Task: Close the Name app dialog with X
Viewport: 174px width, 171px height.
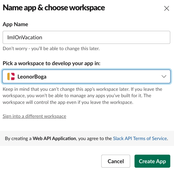Action: tap(166, 8)
